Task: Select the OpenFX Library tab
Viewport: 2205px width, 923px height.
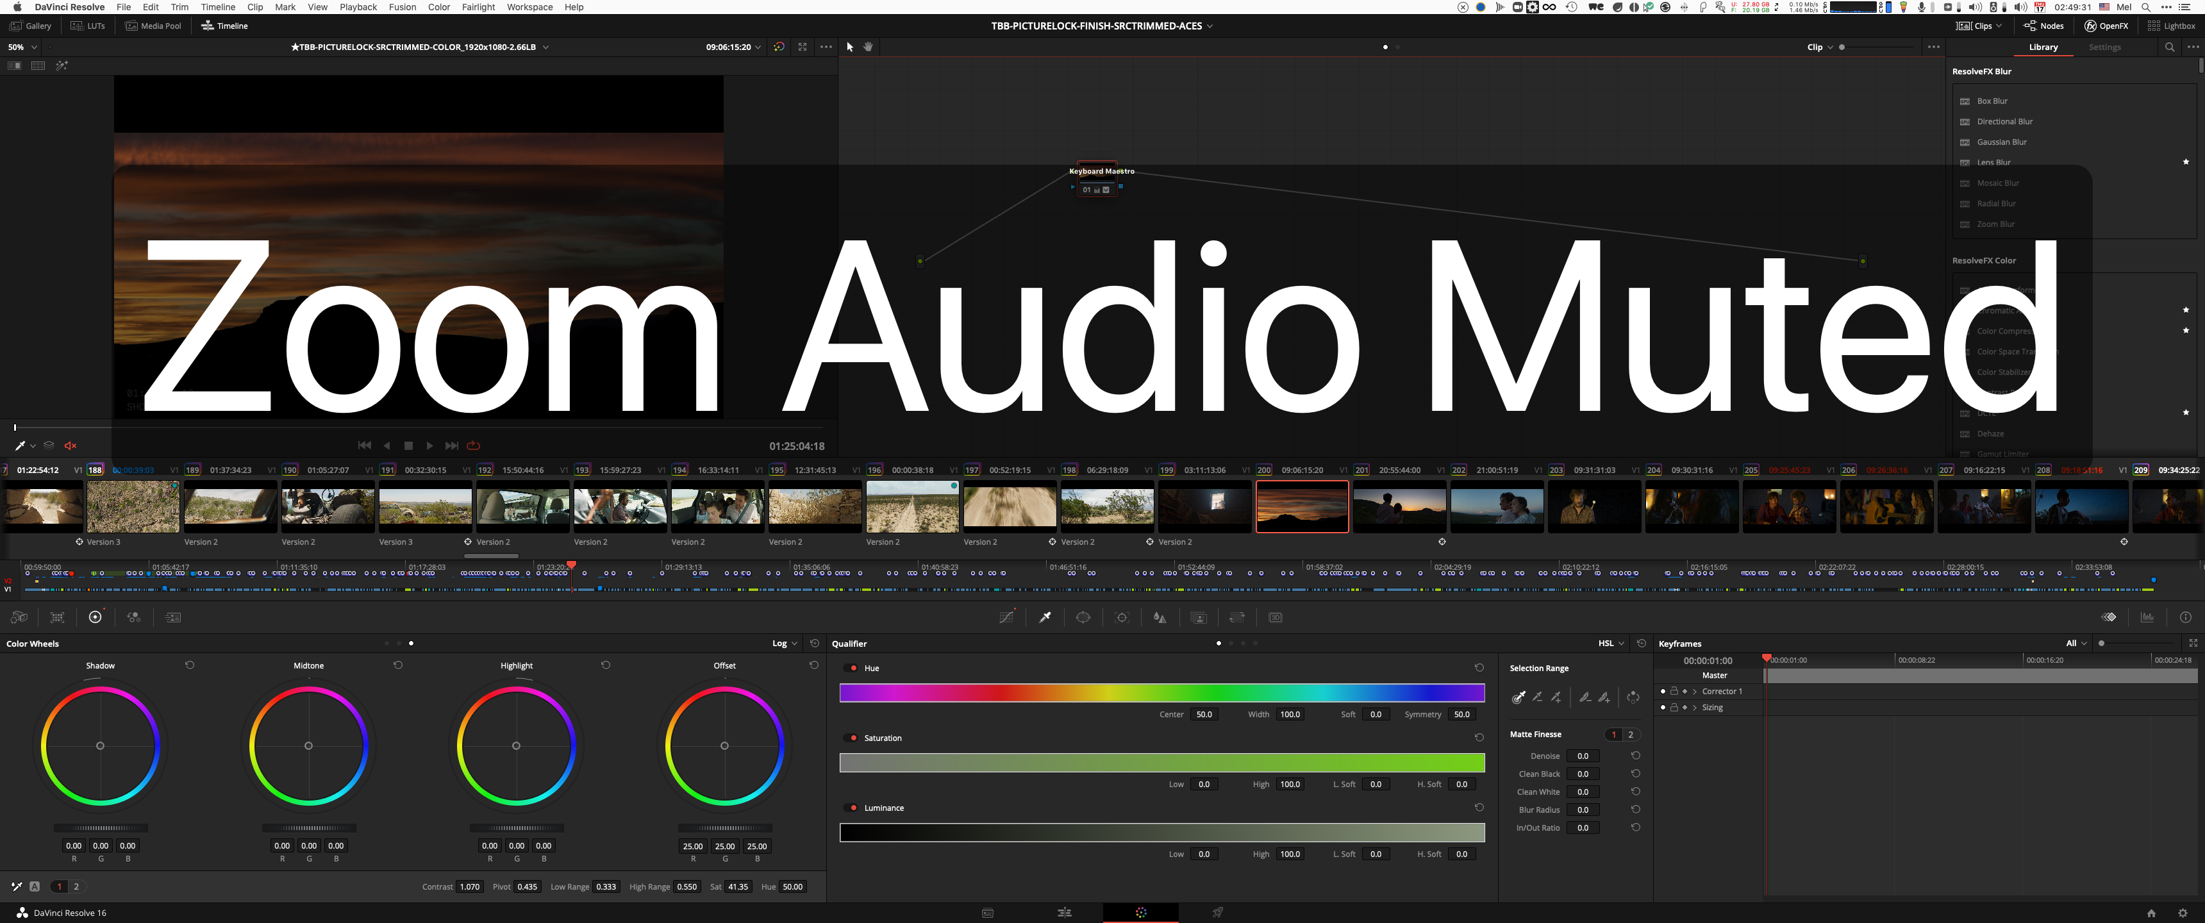Action: pyautogui.click(x=2042, y=47)
